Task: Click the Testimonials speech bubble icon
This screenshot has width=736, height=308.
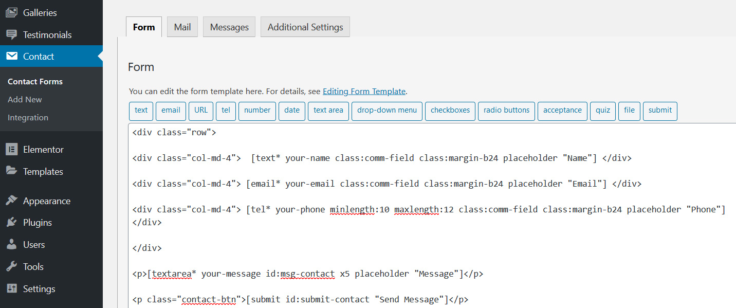Action: point(11,35)
